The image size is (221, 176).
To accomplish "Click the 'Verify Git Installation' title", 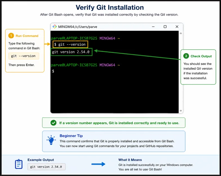I will 110,7.
